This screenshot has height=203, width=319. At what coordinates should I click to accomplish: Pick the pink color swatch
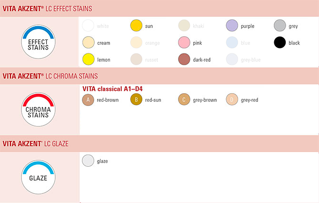point(184,42)
